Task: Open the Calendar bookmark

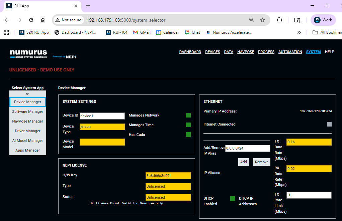Action: click(168, 32)
